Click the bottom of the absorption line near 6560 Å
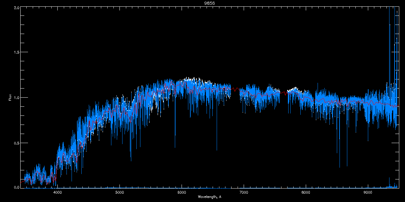This screenshot has width=405, height=202. click(x=217, y=149)
